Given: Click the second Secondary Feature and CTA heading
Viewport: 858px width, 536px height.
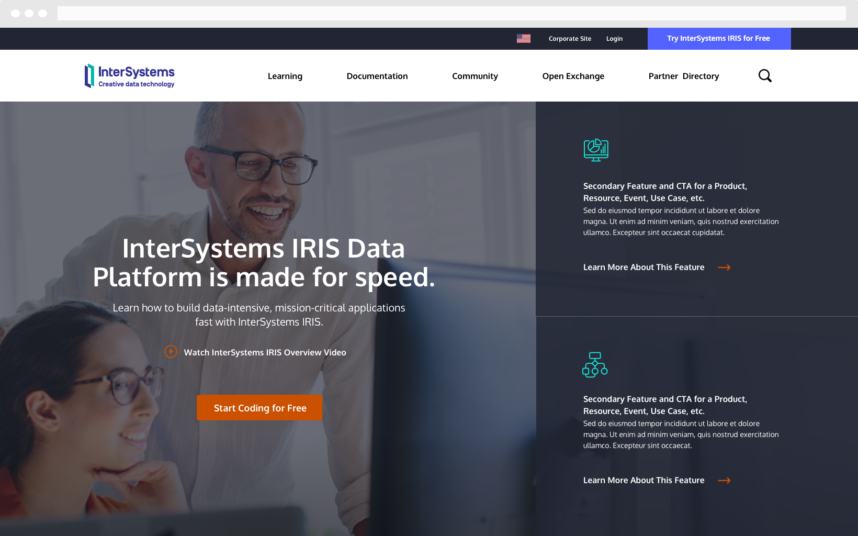Looking at the screenshot, I should tap(665, 405).
